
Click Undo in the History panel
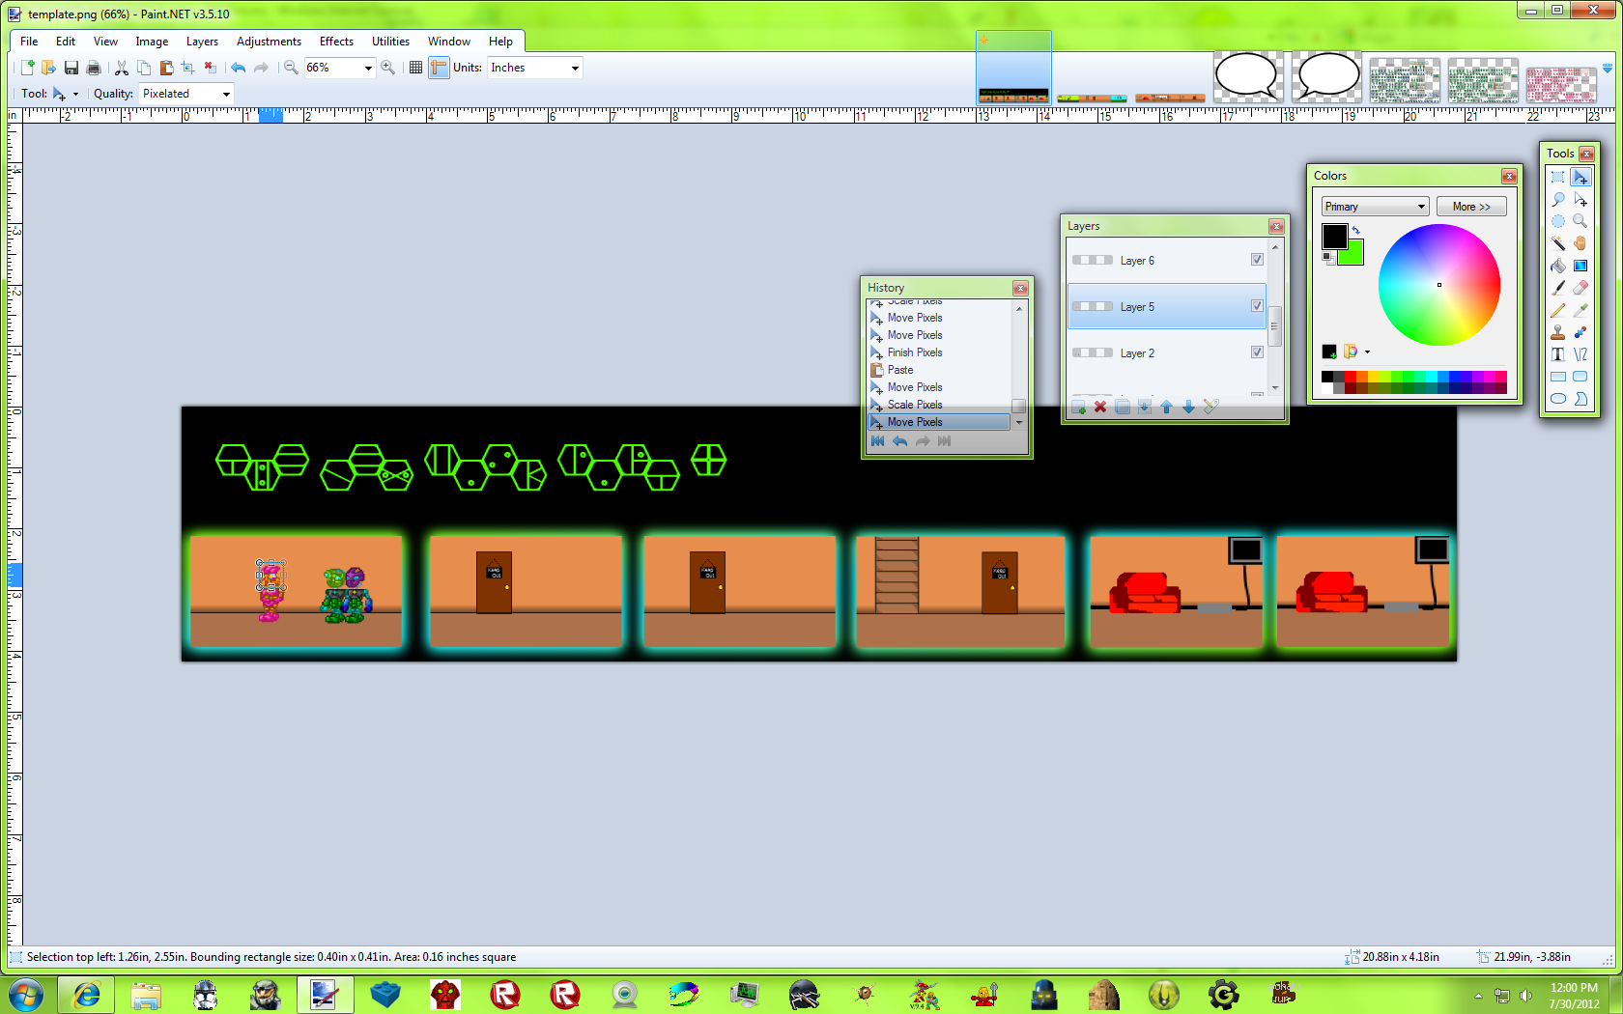pyautogui.click(x=899, y=441)
